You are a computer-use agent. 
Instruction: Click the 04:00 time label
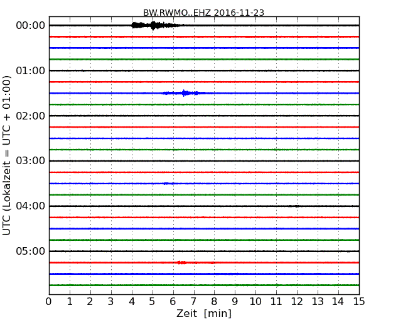point(31,206)
